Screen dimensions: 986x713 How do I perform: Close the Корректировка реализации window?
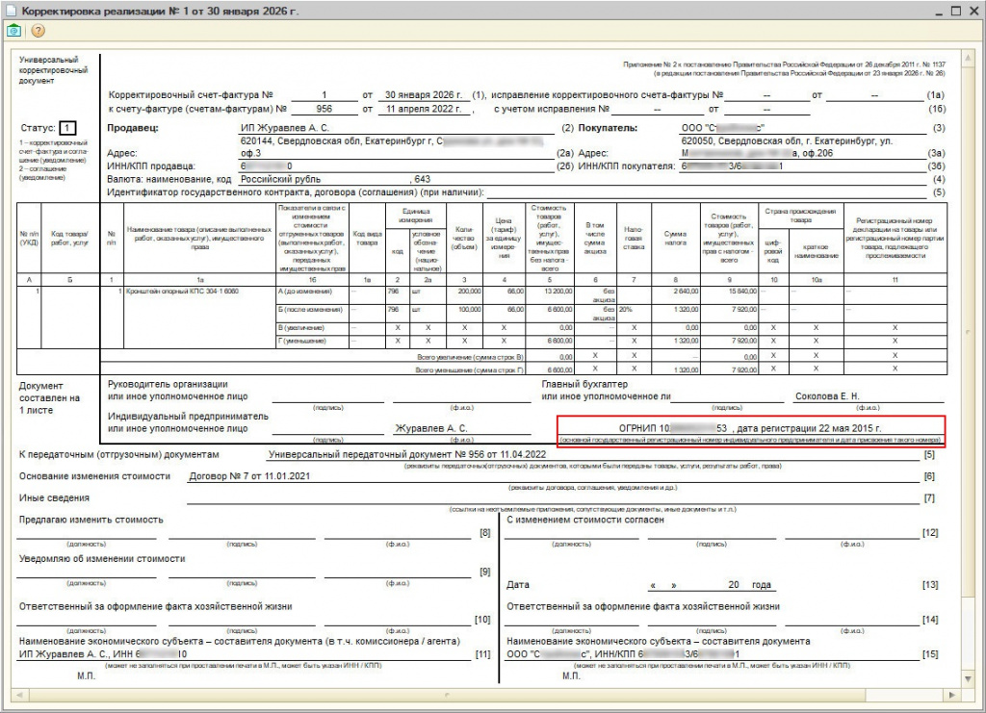tap(973, 11)
